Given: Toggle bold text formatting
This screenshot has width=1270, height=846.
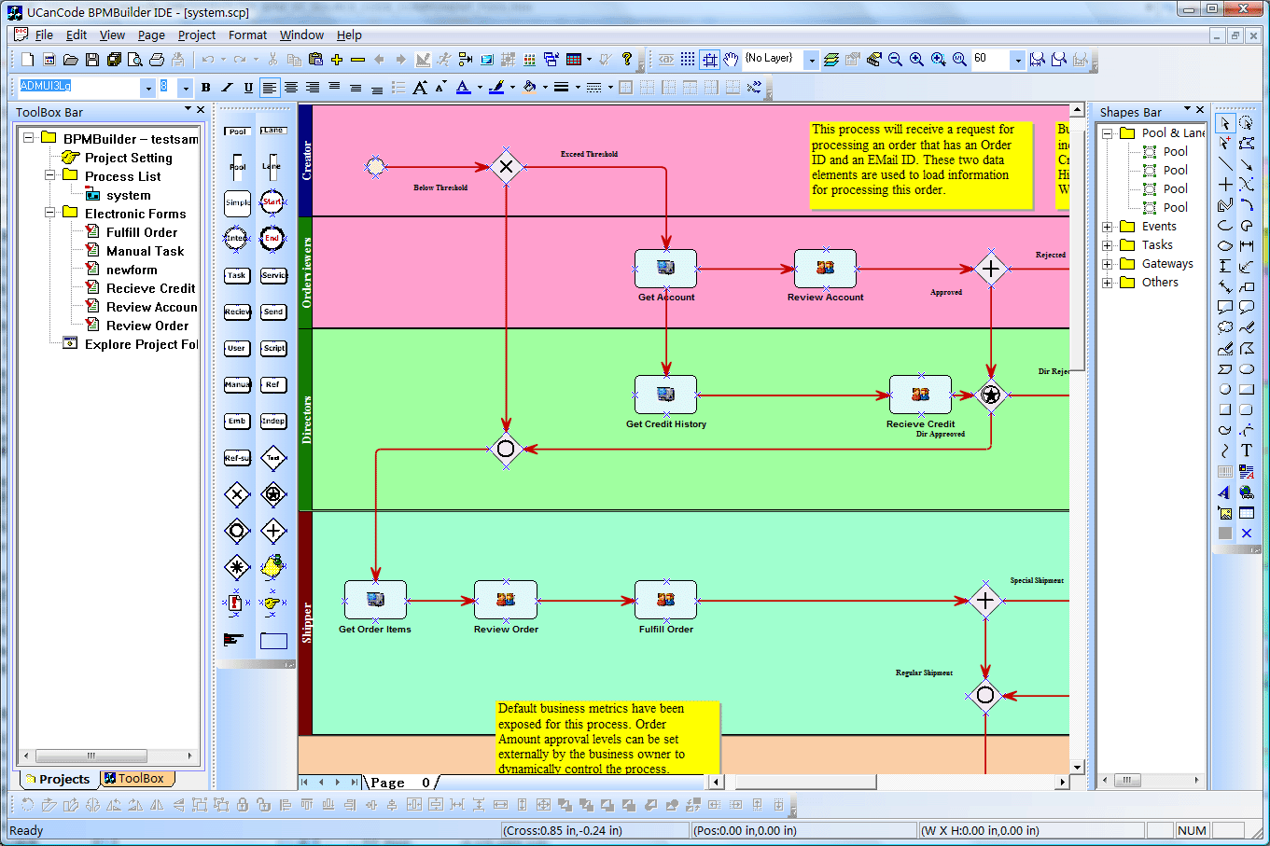Looking at the screenshot, I should tap(206, 88).
